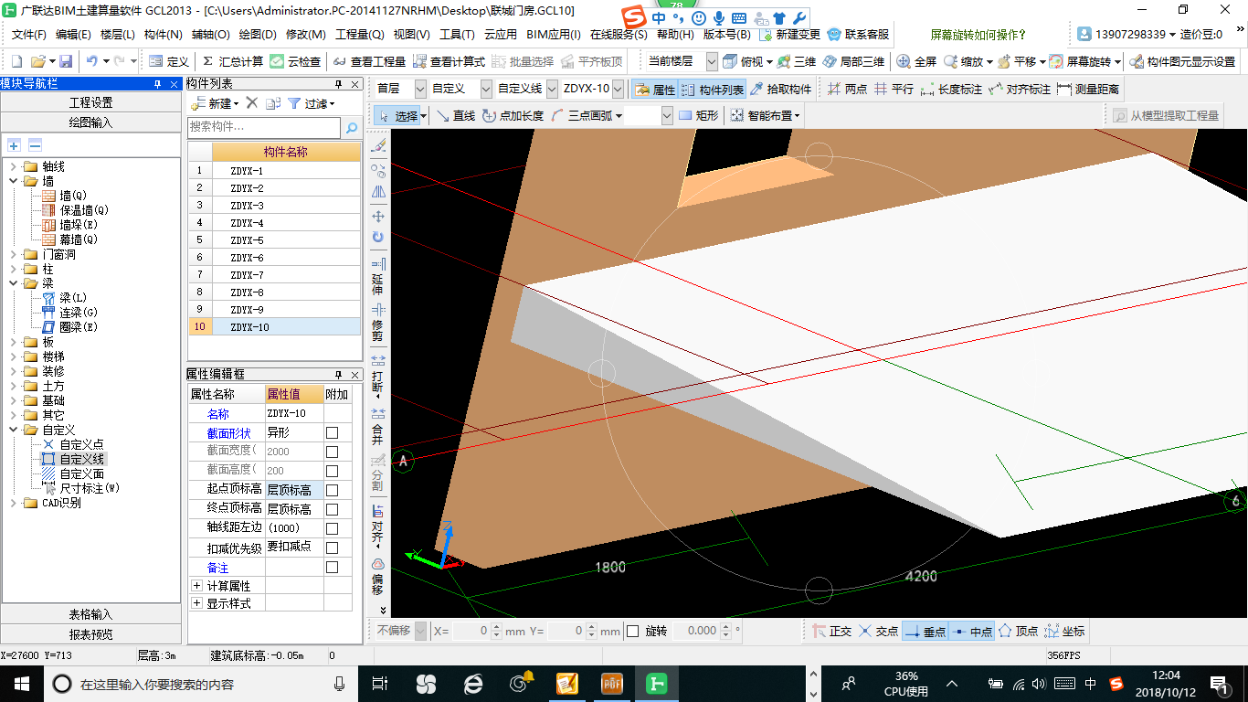
Task: Click the rotate tool in vertical toolbar
Action: point(378,238)
